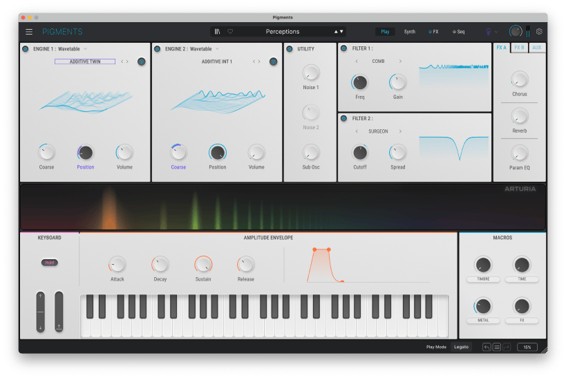Favorite the Perceptions preset with heart icon
This screenshot has width=566, height=378.
[230, 32]
